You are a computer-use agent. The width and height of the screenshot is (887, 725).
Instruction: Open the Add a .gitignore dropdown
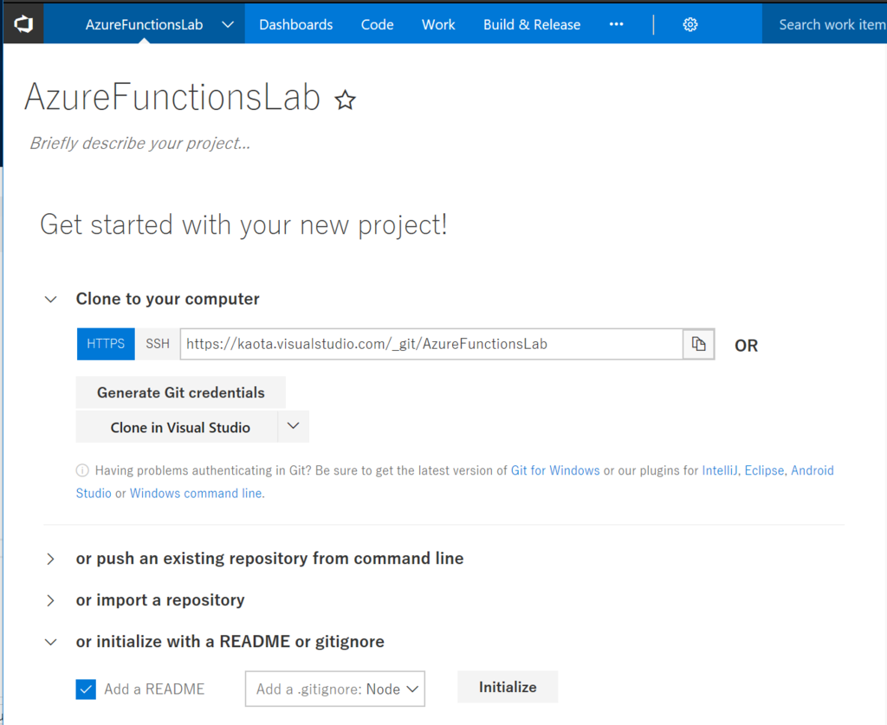tap(335, 689)
